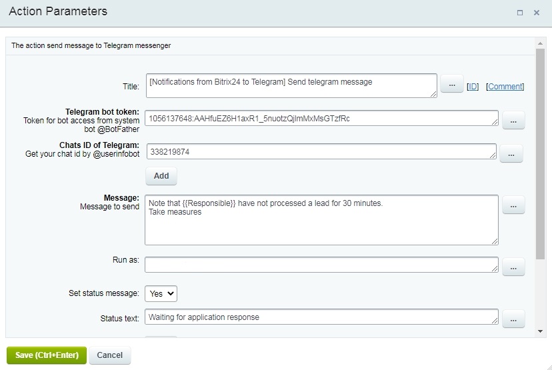This screenshot has height=370, width=552.
Task: Click ellipsis button beside Chats ID field
Action: tap(511, 154)
